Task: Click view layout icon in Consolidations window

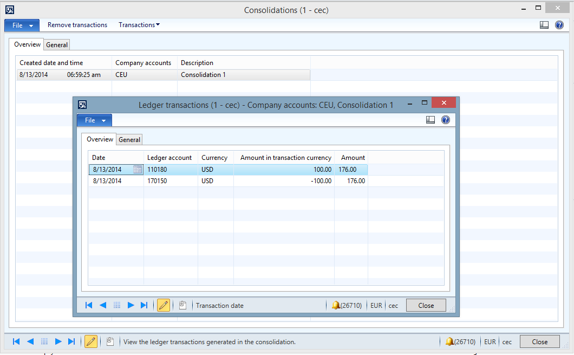Action: point(544,25)
